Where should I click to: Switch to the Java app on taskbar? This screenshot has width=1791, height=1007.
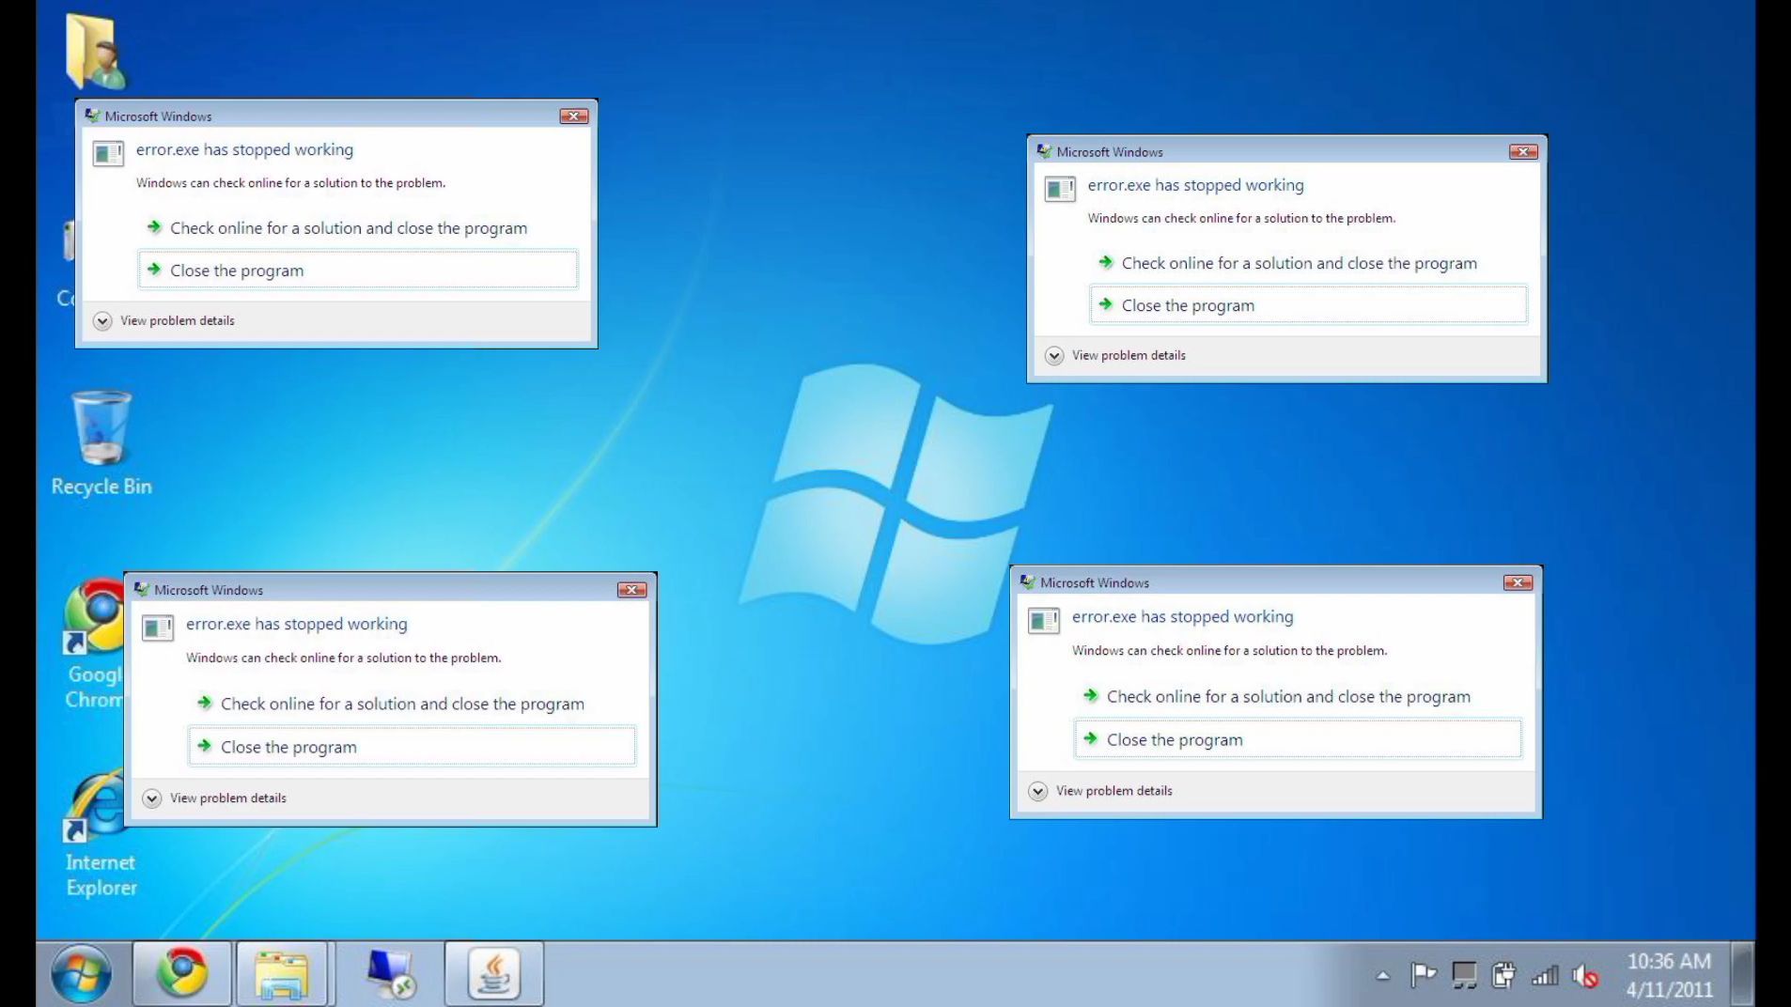tap(494, 973)
